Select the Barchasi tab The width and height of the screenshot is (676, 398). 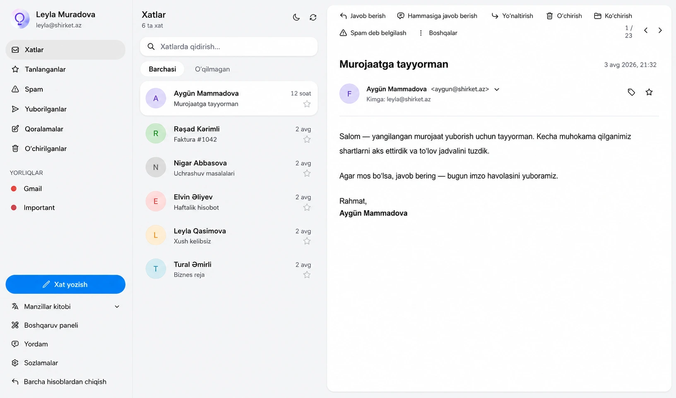tap(162, 69)
